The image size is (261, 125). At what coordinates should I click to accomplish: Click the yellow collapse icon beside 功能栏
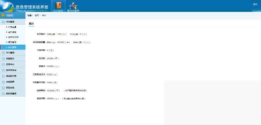(3, 15)
